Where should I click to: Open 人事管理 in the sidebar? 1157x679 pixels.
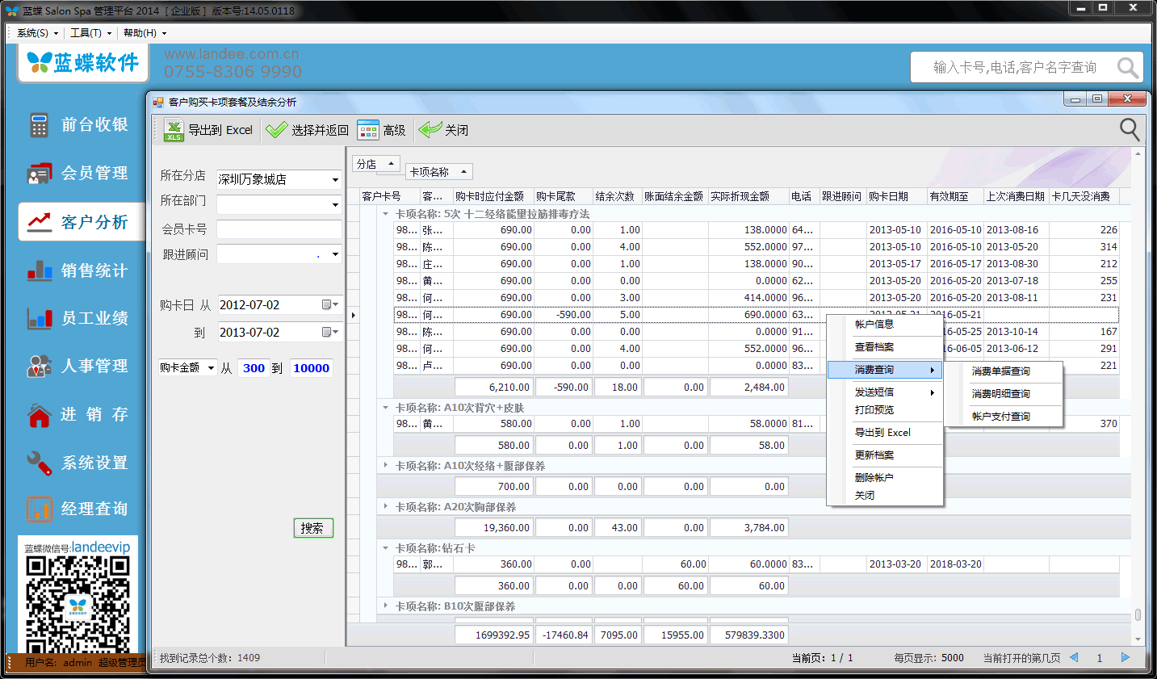click(78, 366)
